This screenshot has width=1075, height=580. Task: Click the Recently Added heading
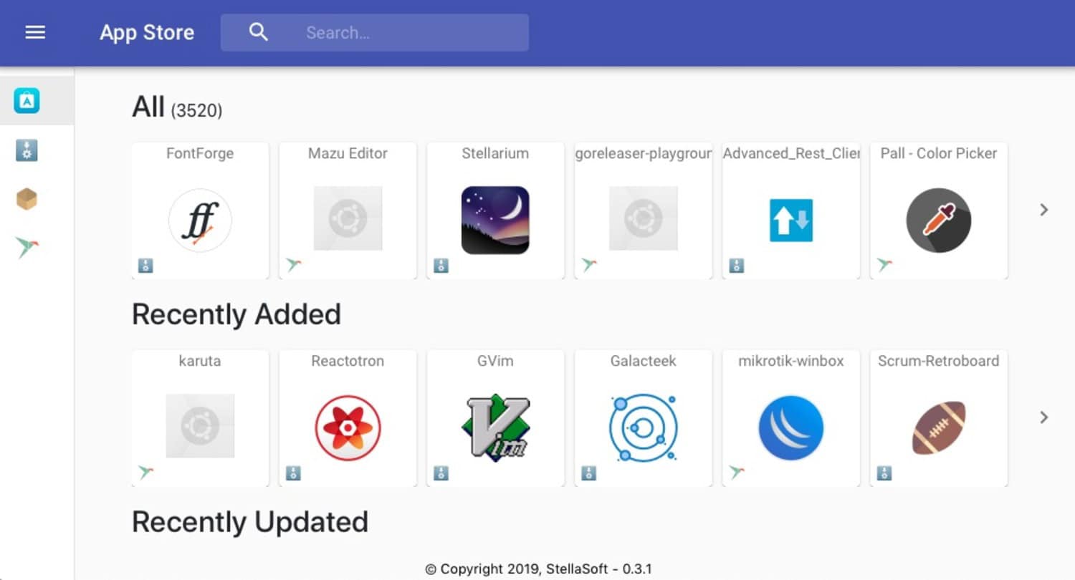tap(236, 314)
